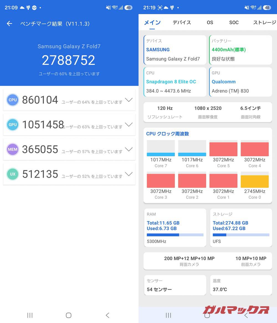Tap battery 48 indicator in right status bar

click(x=267, y=8)
